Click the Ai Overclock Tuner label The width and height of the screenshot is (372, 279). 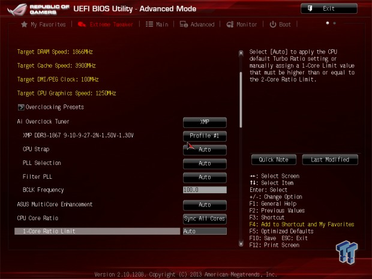pyautogui.click(x=43, y=121)
